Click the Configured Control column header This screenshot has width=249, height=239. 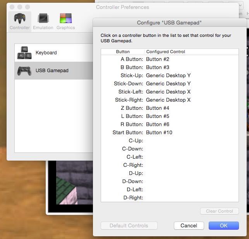[192, 52]
